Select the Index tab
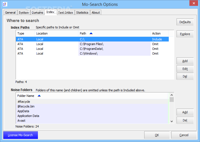Viewport: 200px width, 142px height. [50, 12]
